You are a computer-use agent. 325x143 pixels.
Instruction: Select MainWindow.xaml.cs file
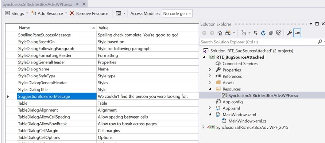click(x=247, y=121)
